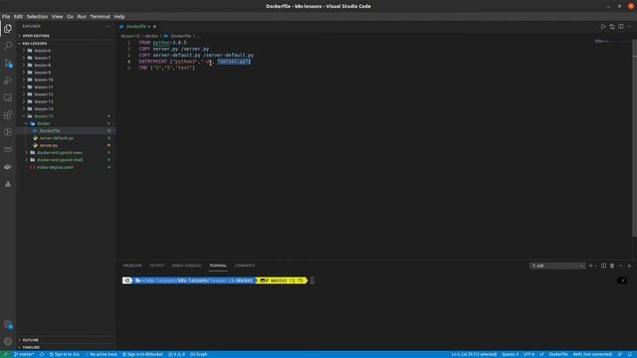This screenshot has width=637, height=358.
Task: Open kuber-deploy.yaml in the file tree
Action: [x=56, y=167]
